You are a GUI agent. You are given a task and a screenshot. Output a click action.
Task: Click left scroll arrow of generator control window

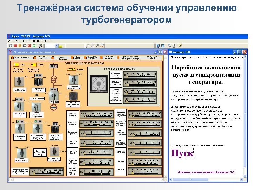tap(12, 179)
